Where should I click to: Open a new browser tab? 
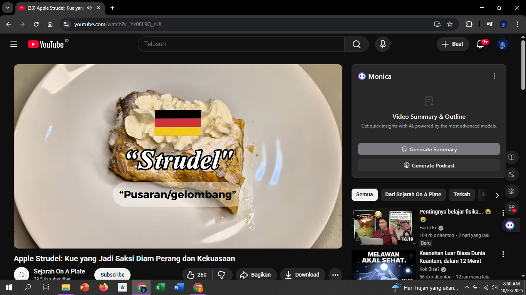(112, 8)
